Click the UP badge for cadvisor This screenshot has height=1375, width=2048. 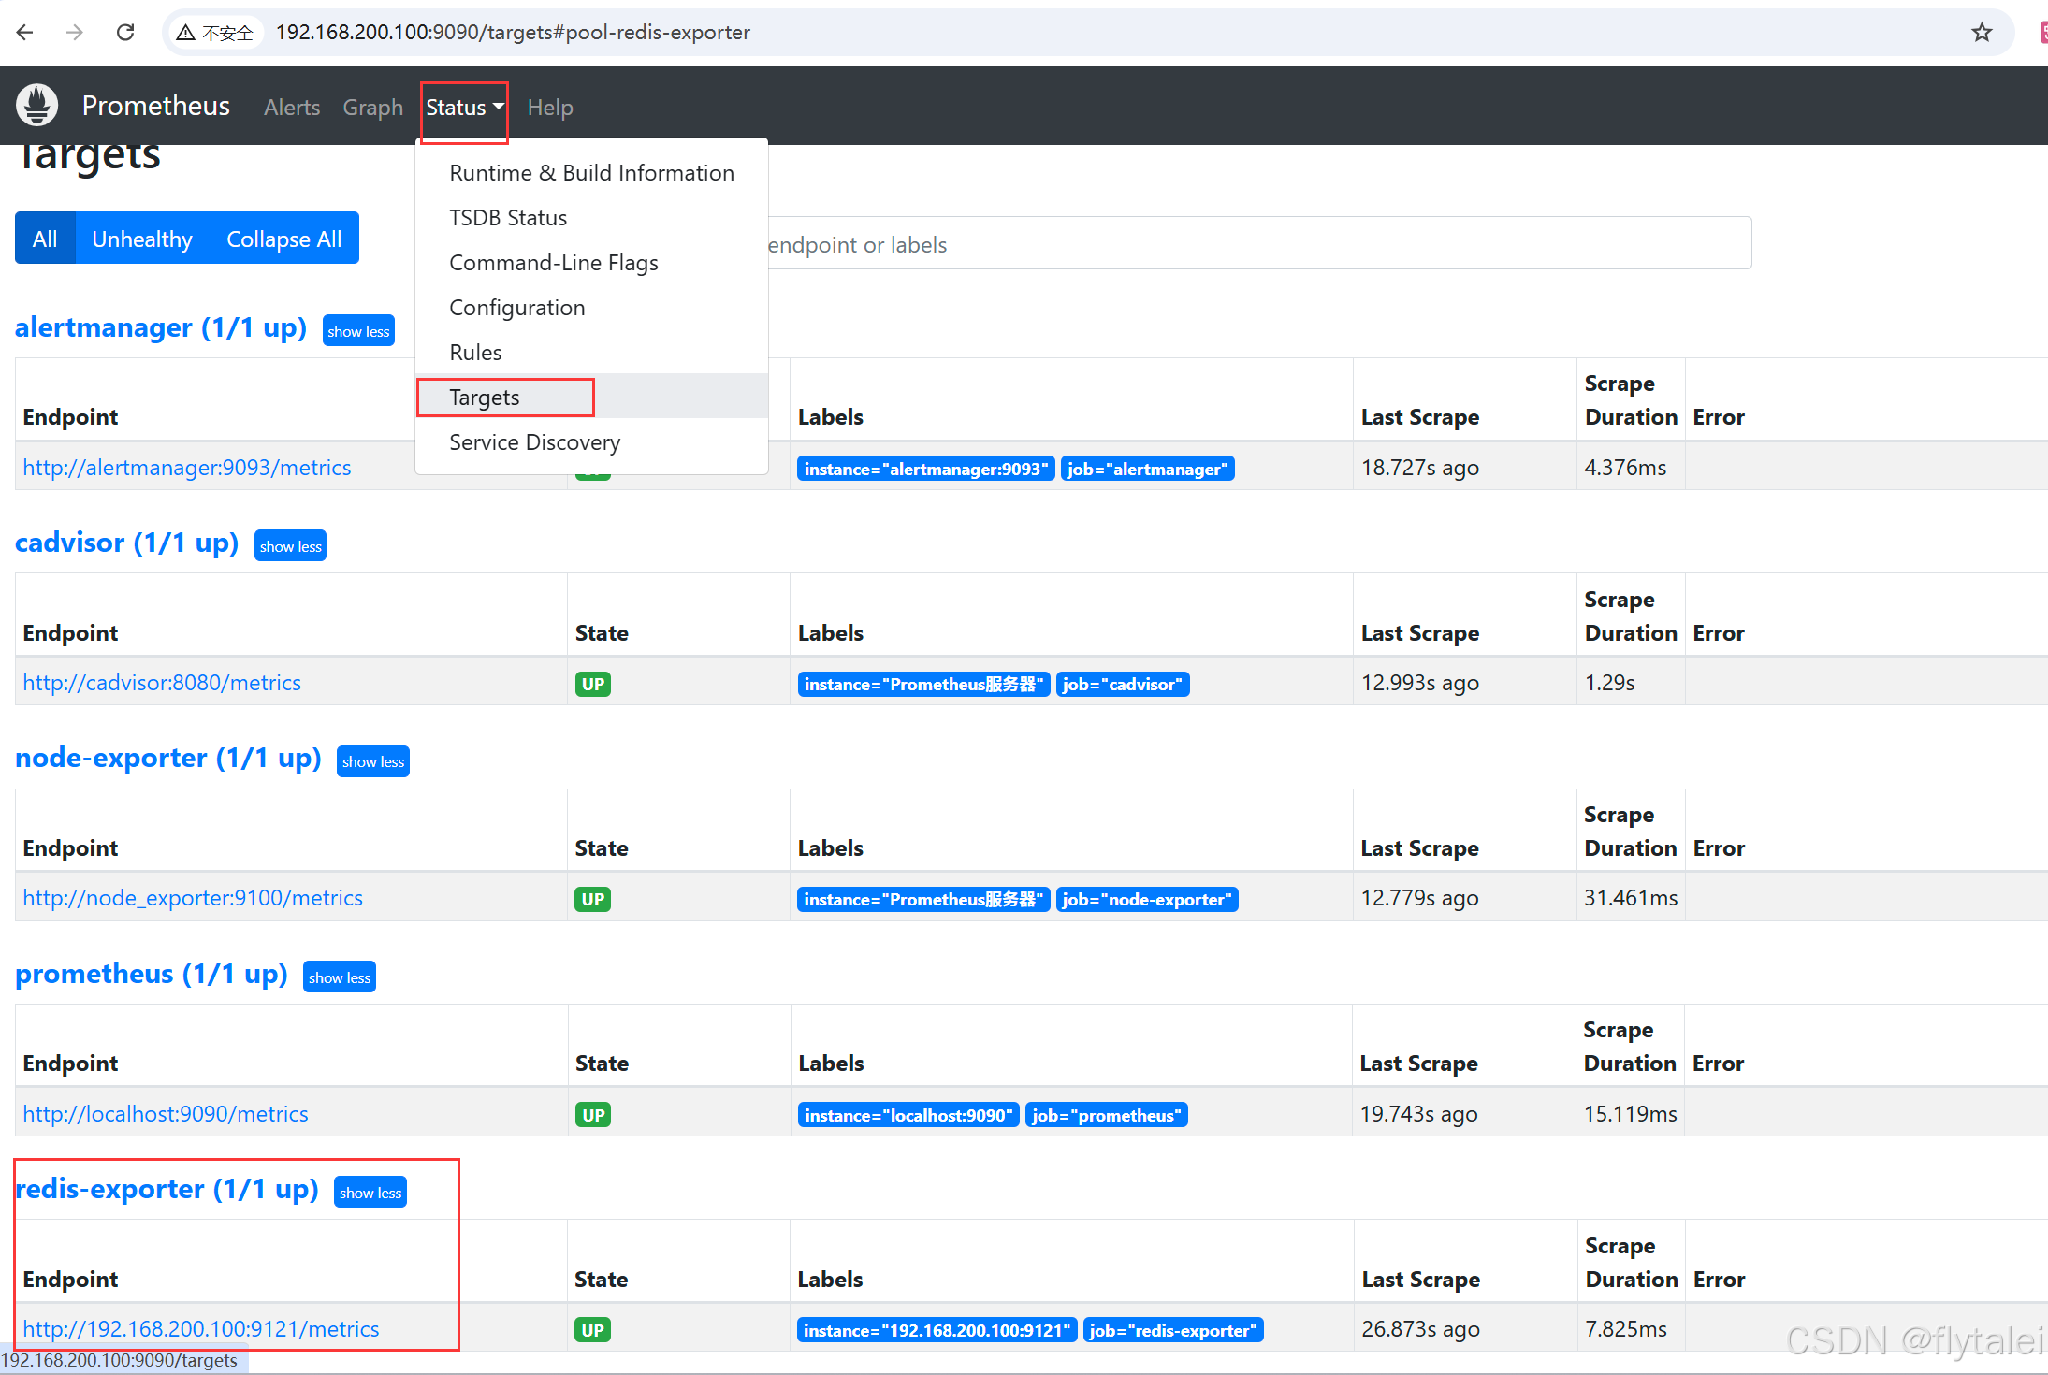[592, 684]
